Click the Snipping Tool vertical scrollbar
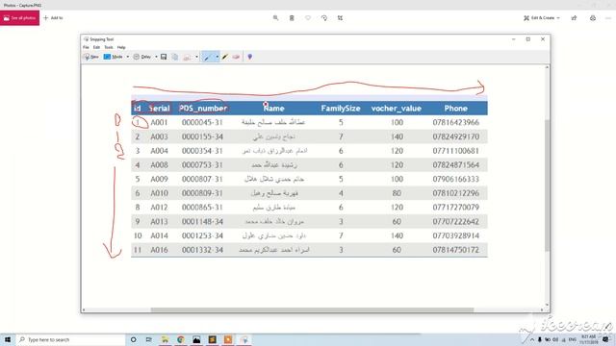 pyautogui.click(x=547, y=186)
